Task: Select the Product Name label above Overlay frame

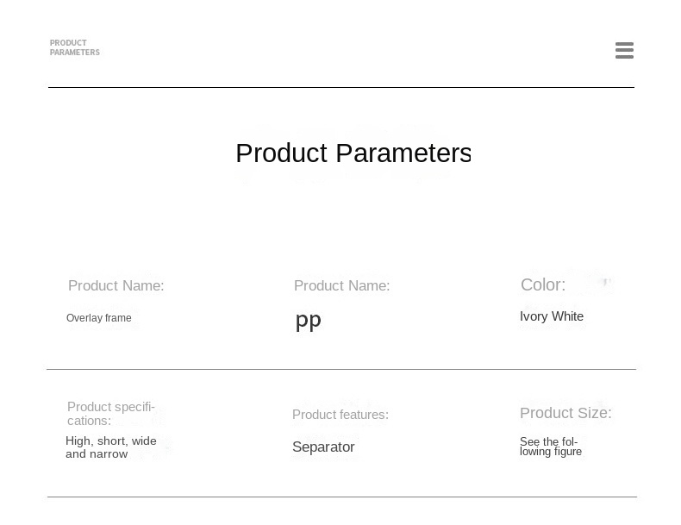Action: click(x=116, y=285)
